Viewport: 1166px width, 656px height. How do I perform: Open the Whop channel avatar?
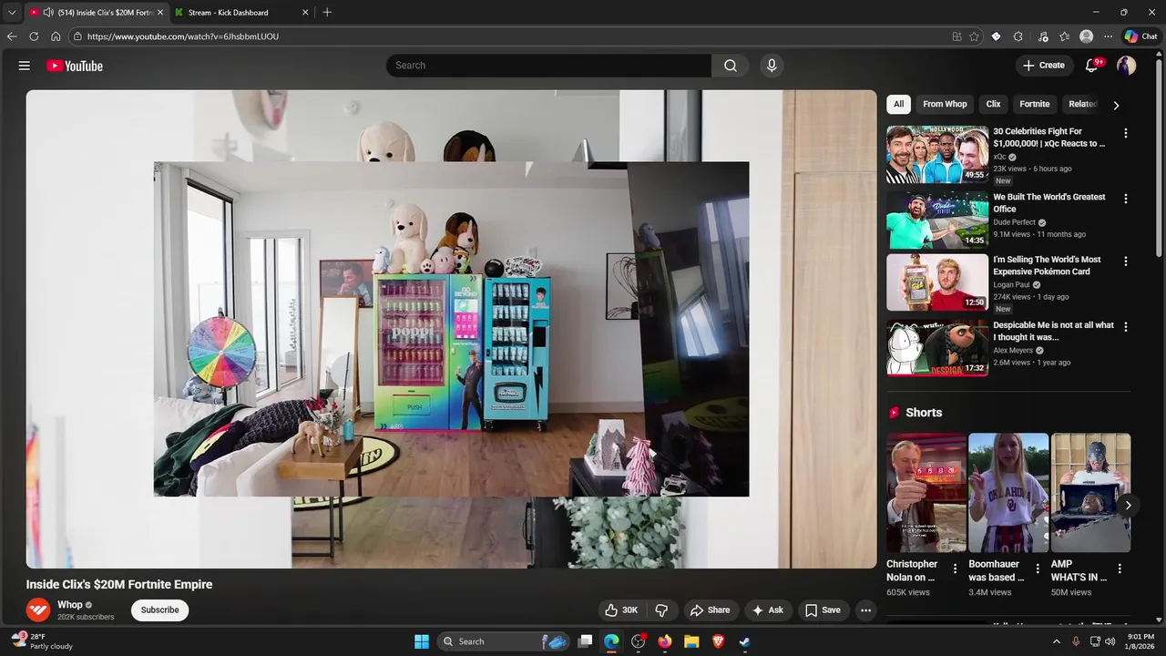click(38, 610)
